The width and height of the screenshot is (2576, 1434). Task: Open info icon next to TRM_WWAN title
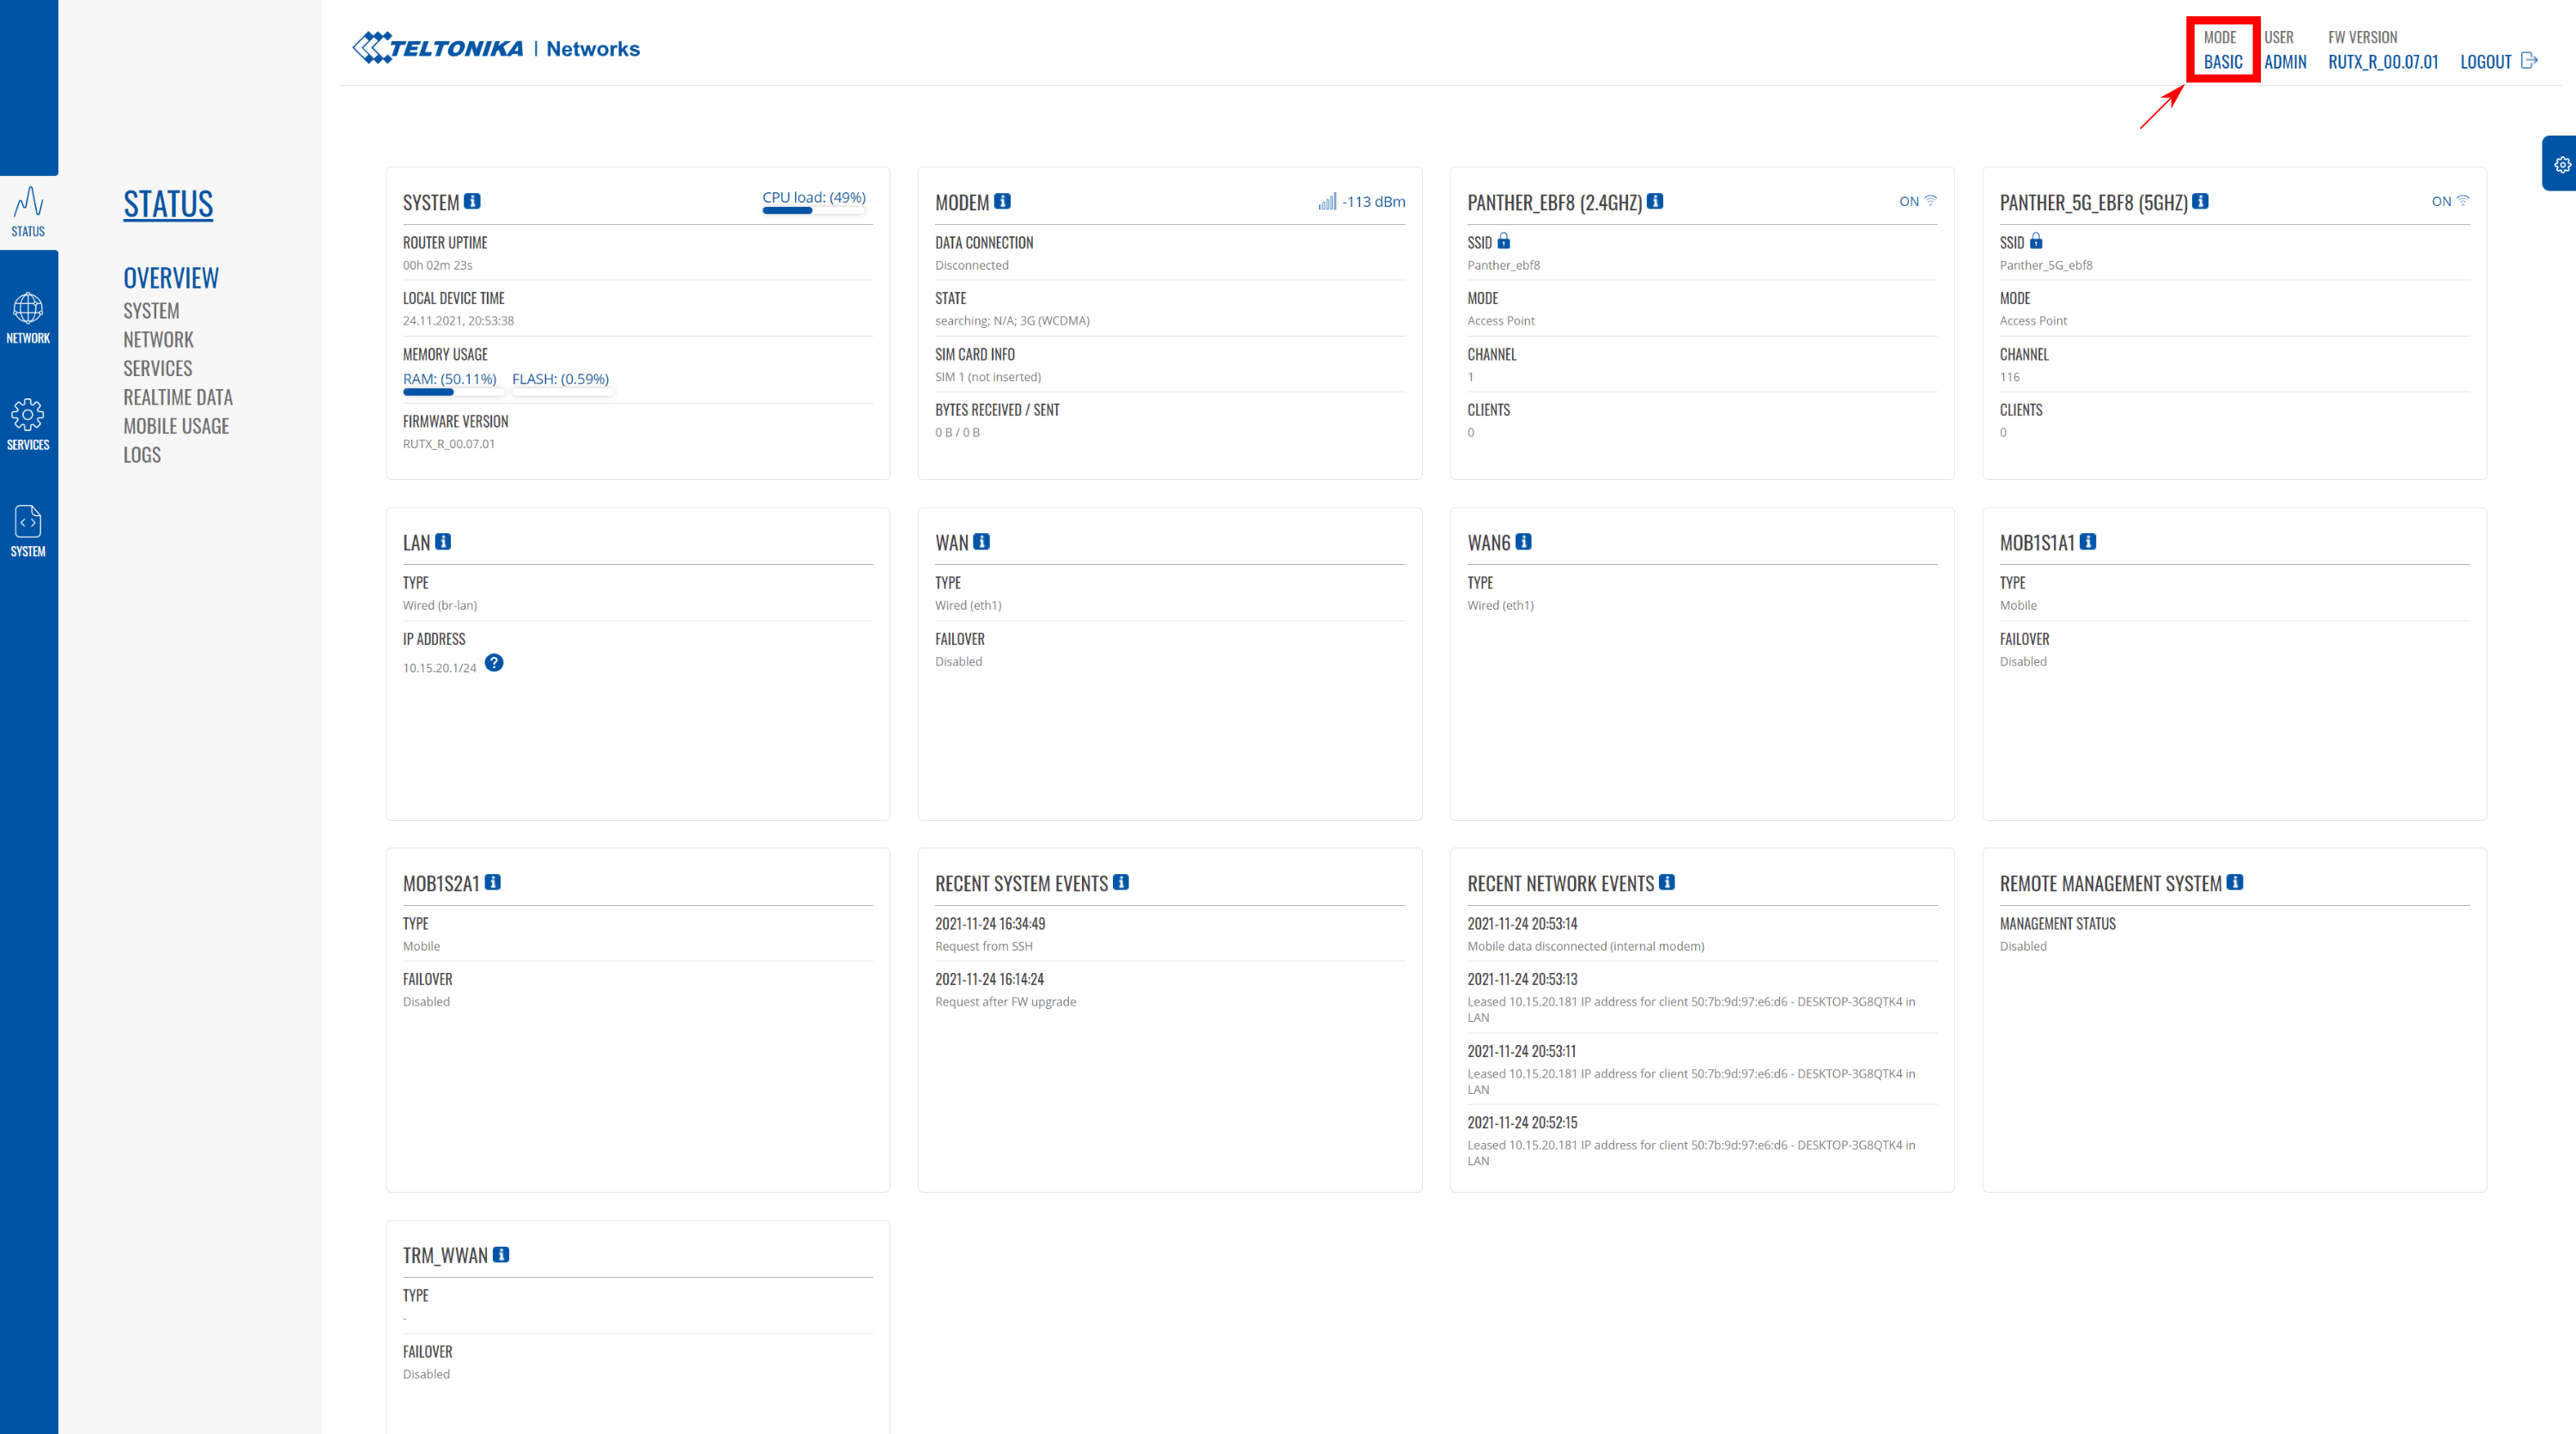click(x=501, y=1254)
